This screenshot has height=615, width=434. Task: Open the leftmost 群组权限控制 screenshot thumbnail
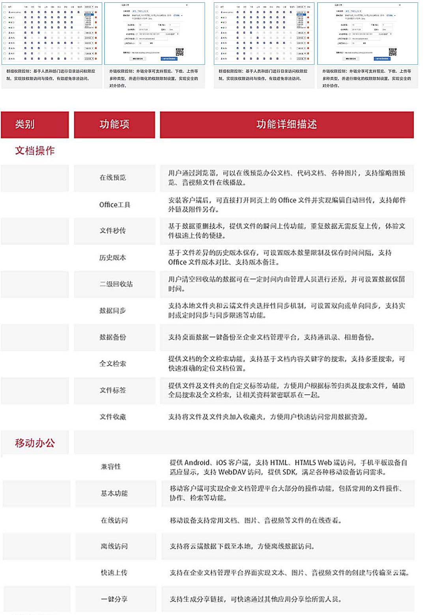51,34
